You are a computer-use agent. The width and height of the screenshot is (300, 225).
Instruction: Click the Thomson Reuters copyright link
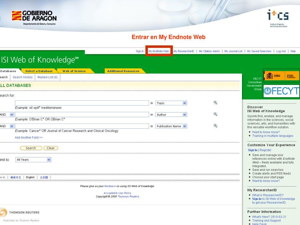[128, 197]
